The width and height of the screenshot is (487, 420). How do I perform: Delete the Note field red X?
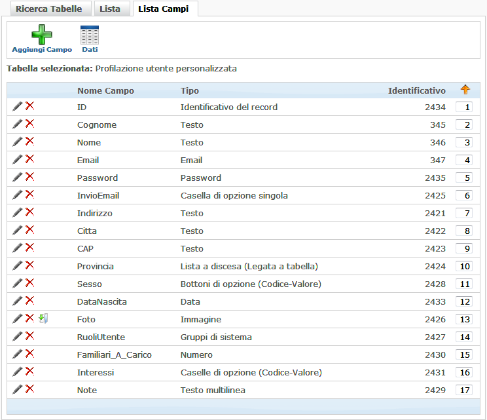(30, 390)
